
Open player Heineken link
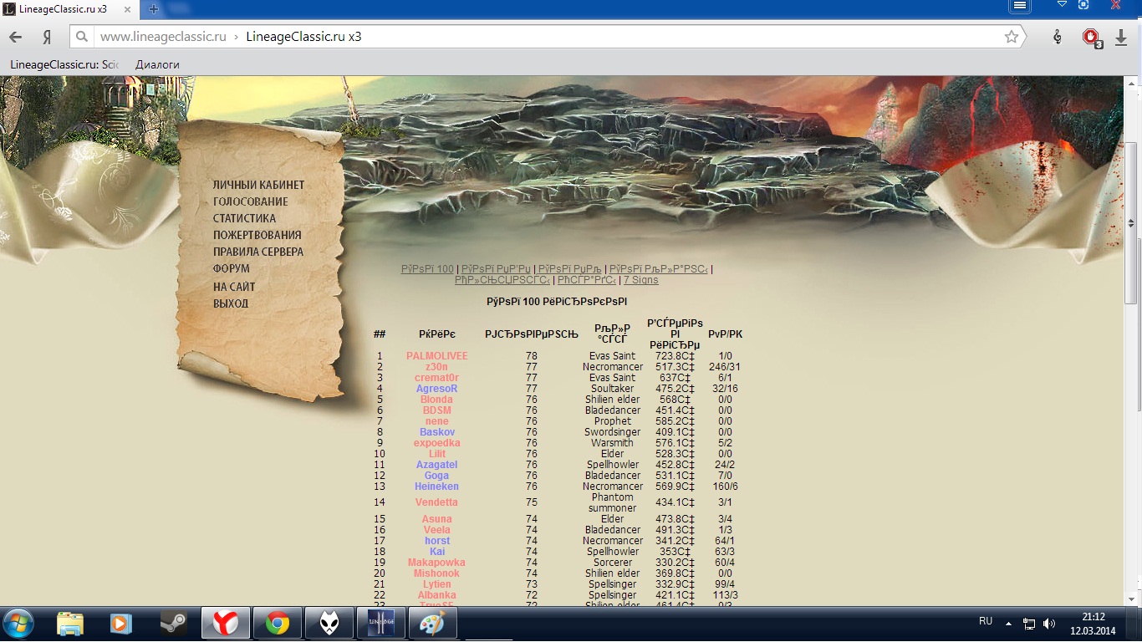click(437, 487)
